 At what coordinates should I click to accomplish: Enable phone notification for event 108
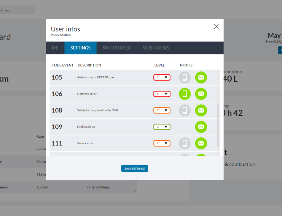[185, 110]
